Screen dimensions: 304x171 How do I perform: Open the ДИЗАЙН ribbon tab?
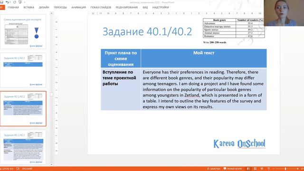[44, 8]
